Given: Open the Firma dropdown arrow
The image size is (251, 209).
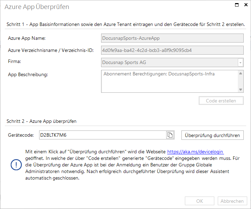Looking at the screenshot, I should (x=240, y=63).
